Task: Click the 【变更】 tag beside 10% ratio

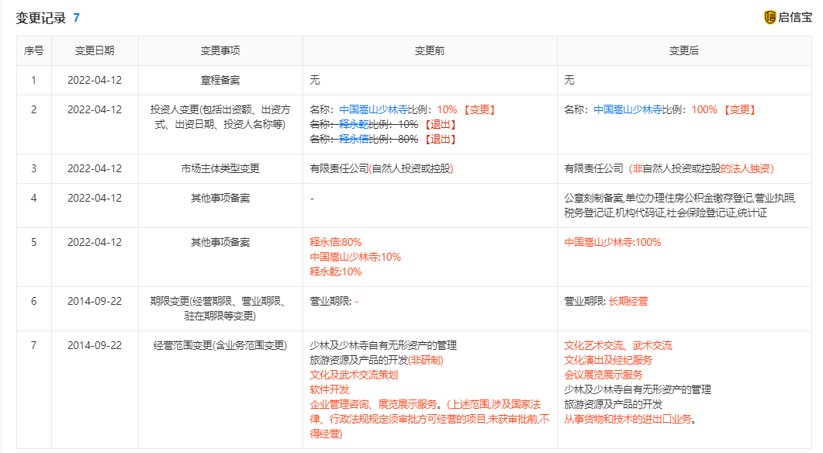Action: 479,109
